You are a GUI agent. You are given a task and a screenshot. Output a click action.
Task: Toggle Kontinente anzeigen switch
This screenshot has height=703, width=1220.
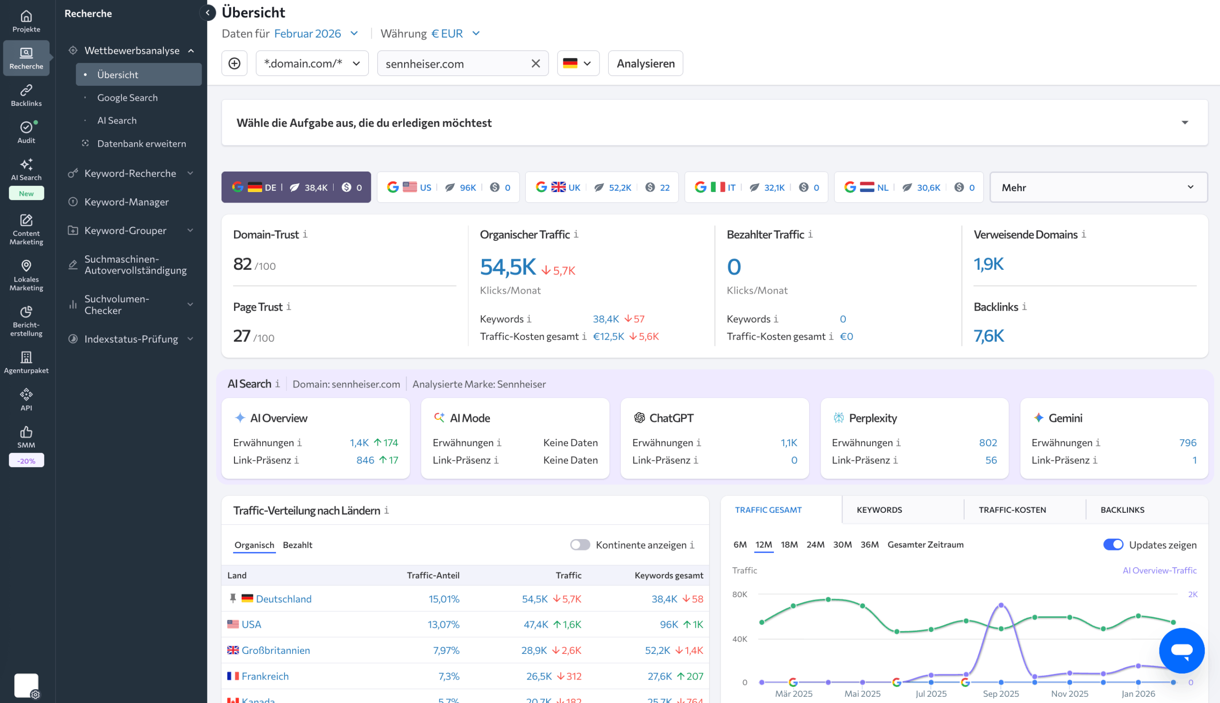tap(579, 545)
